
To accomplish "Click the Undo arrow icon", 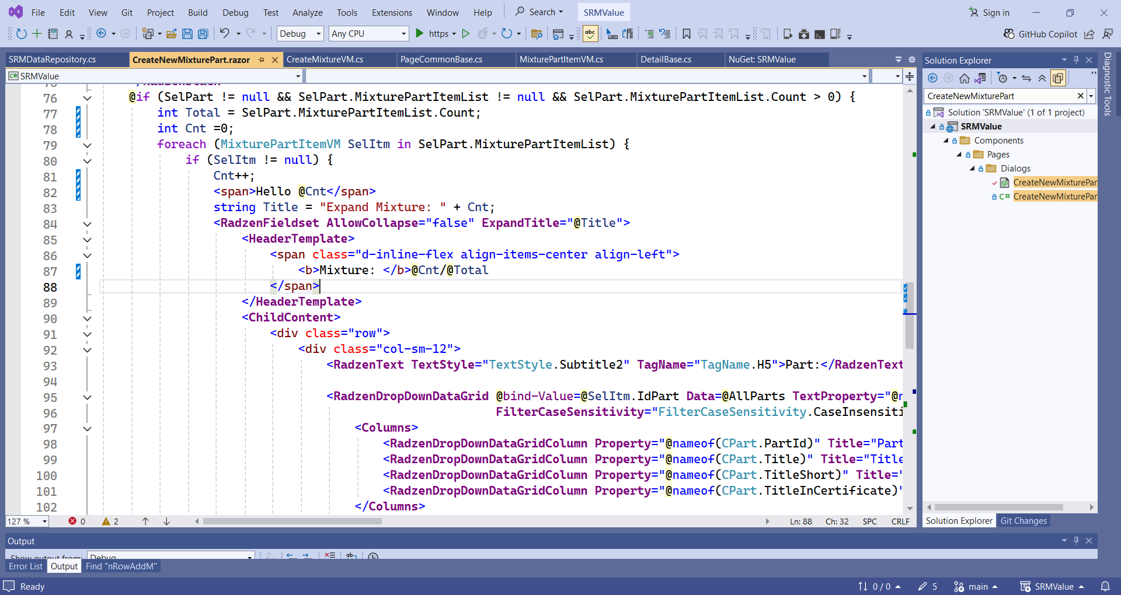I will [x=225, y=34].
